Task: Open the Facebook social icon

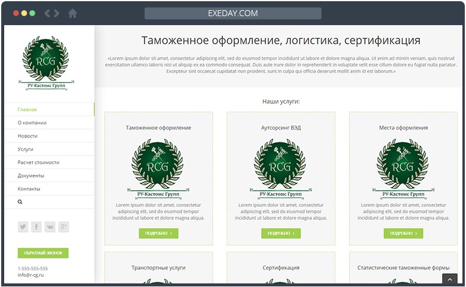Action: click(36, 227)
